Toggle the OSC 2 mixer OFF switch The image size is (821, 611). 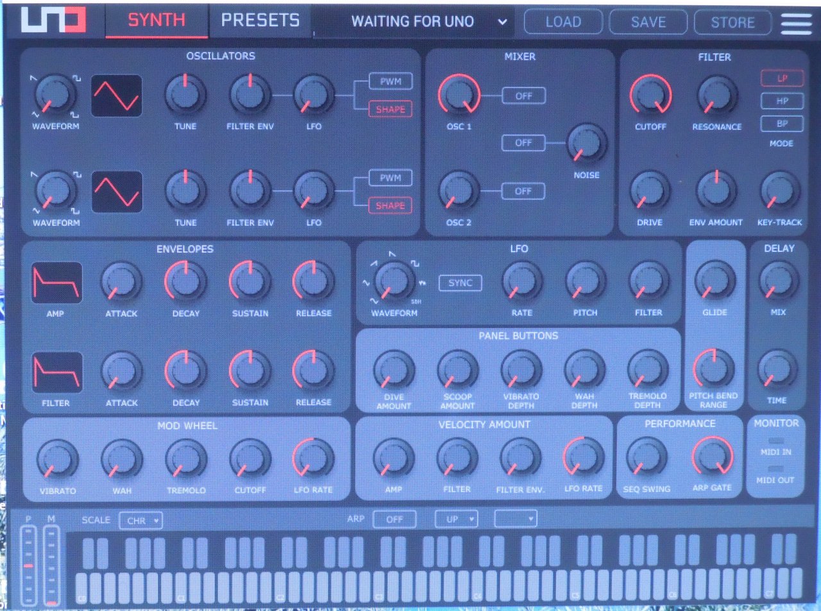[x=523, y=191]
